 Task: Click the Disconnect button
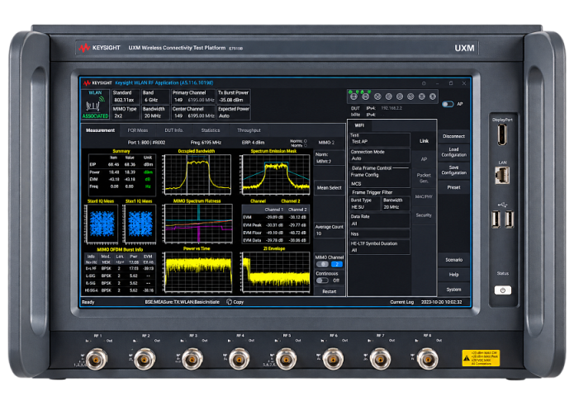453,136
